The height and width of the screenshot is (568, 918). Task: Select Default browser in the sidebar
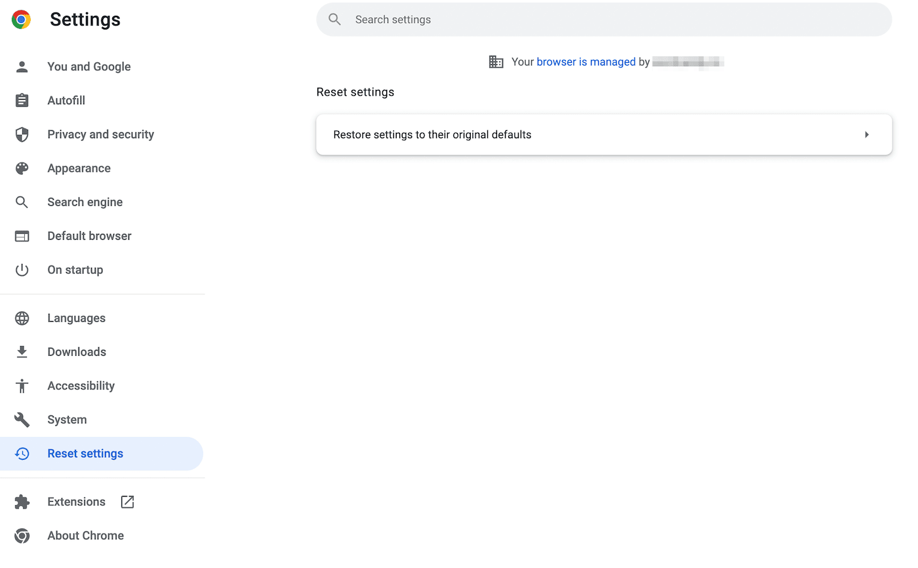pyautogui.click(x=89, y=236)
